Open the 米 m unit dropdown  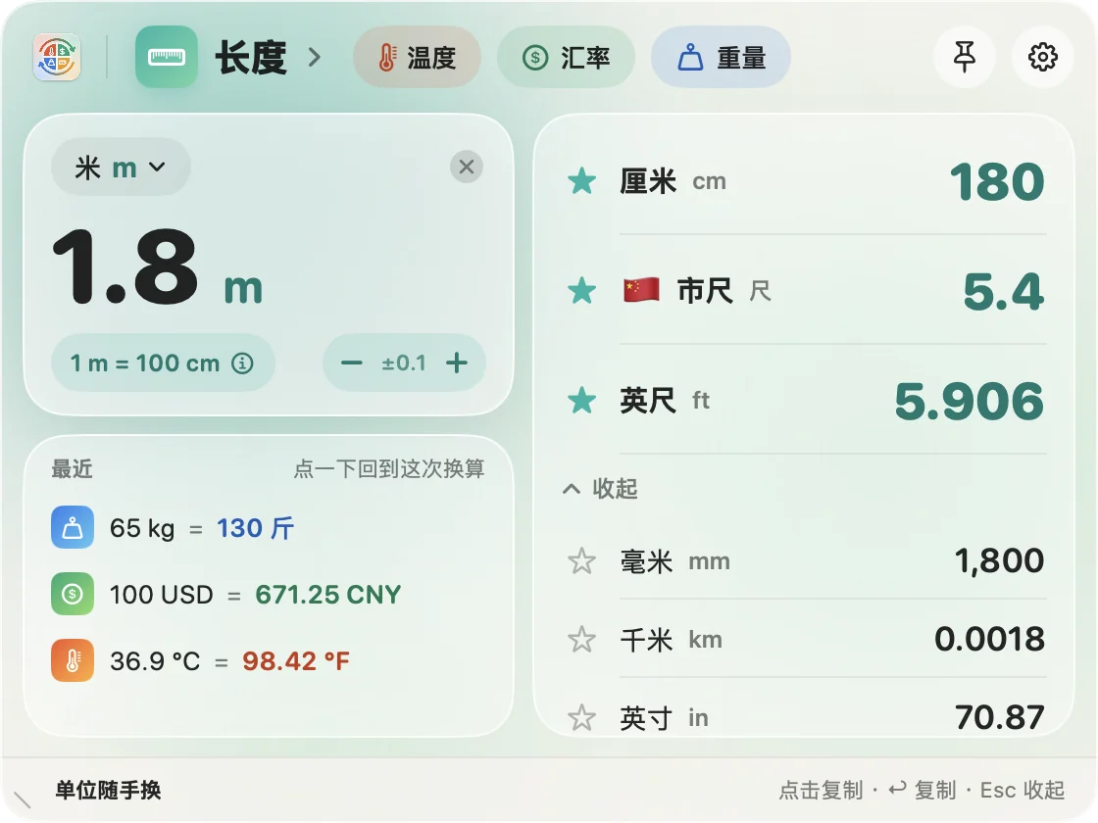pyautogui.click(x=121, y=168)
